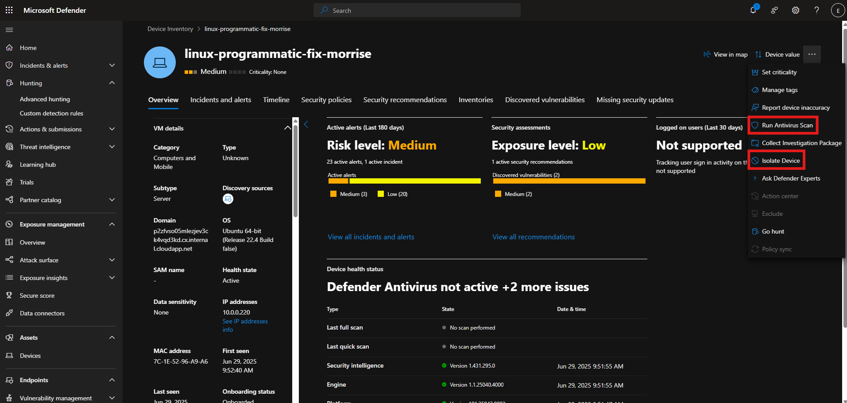This screenshot has height=403, width=847.
Task: Collapse the navigation hamburger menu
Action: 9,30
